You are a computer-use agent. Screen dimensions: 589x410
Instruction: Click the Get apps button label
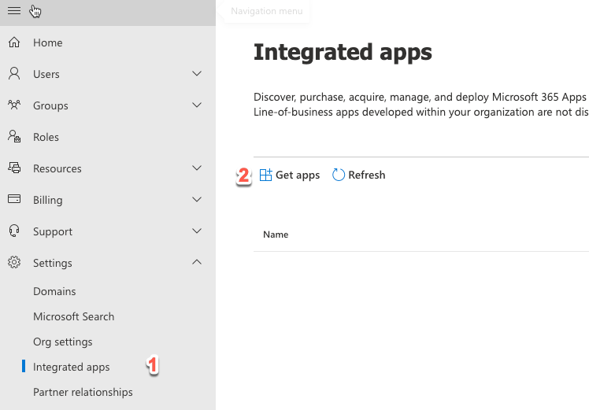click(x=298, y=175)
